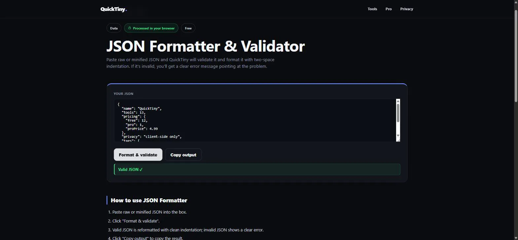Click the Free badge
Viewport: 518px width, 240px height.
(188, 28)
